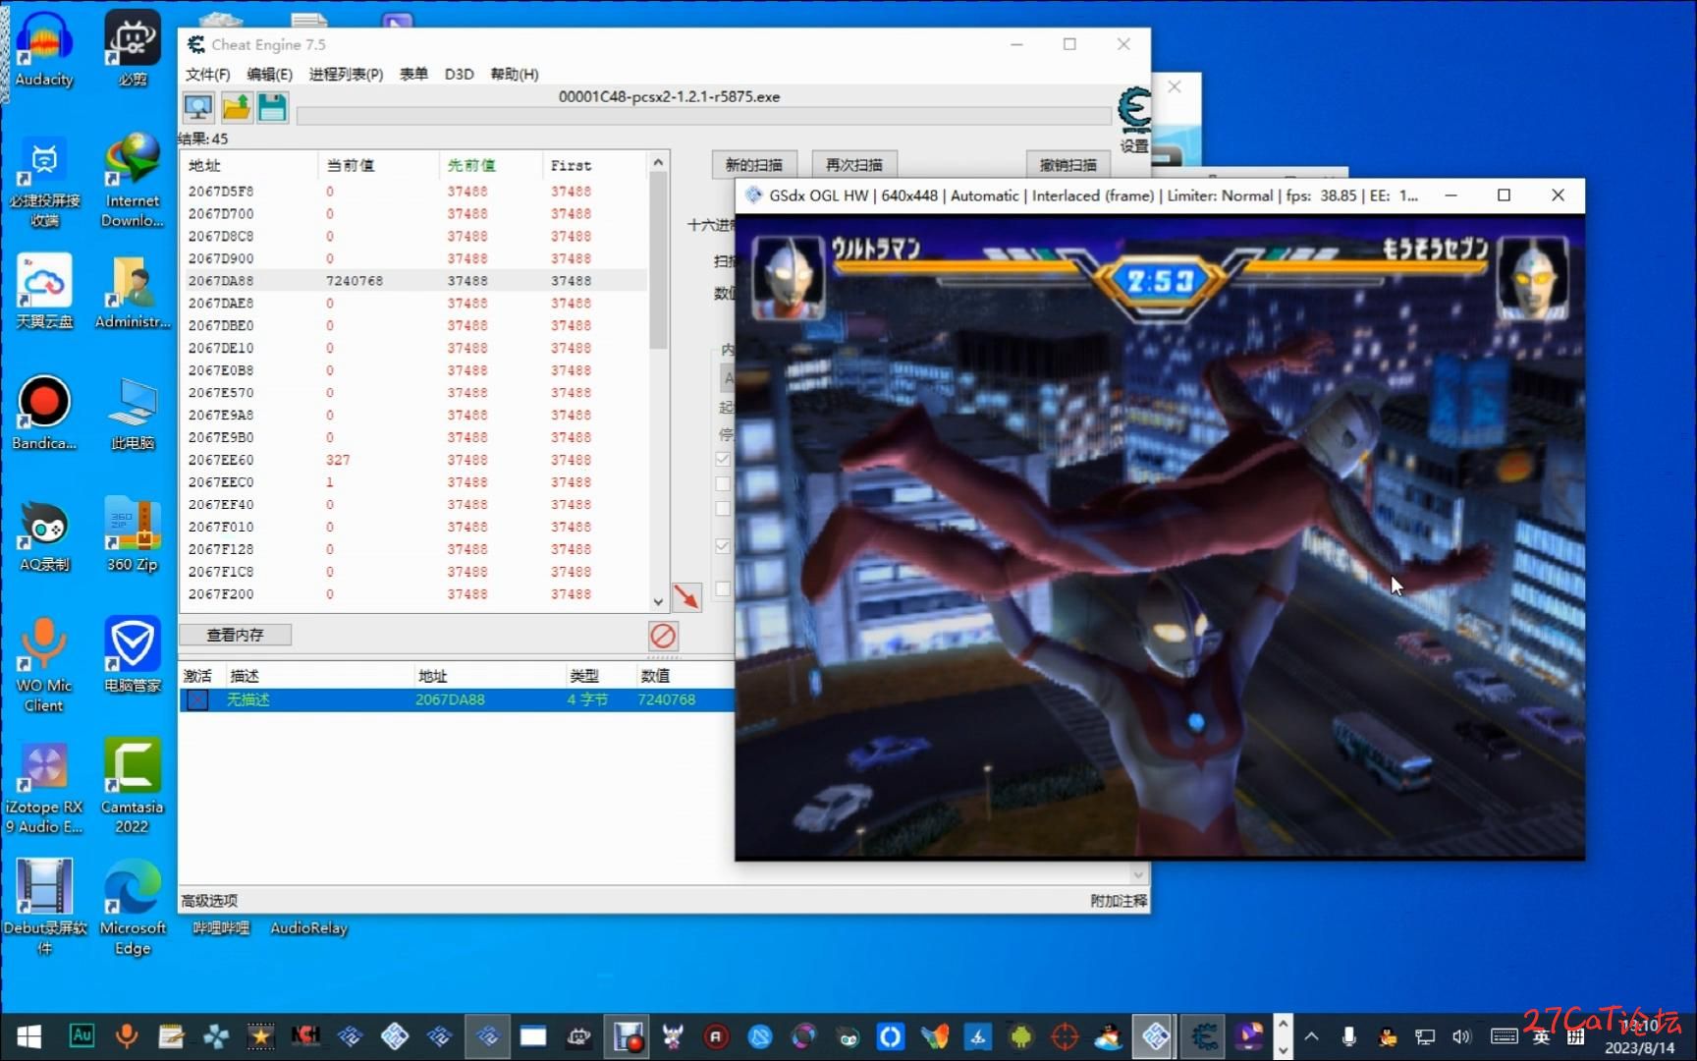Image resolution: width=1697 pixels, height=1061 pixels.
Task: Click 再次扫描 button
Action: pyautogui.click(x=853, y=164)
